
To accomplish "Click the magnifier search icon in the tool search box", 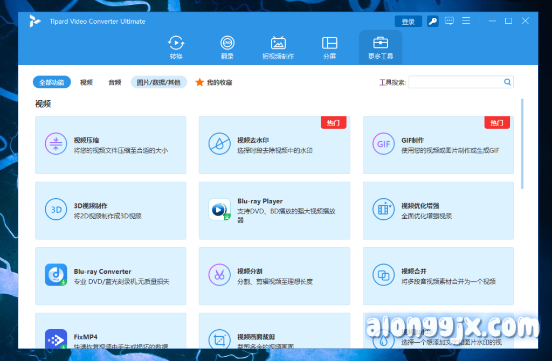I will coord(507,82).
